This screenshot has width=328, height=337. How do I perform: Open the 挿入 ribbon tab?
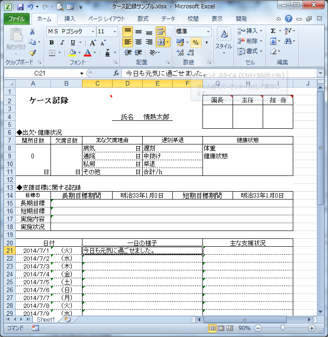(x=69, y=19)
